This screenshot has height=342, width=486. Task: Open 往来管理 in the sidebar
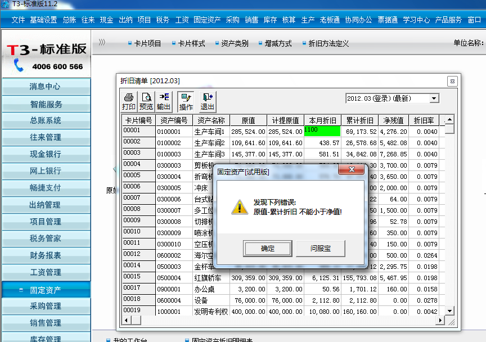click(x=46, y=137)
